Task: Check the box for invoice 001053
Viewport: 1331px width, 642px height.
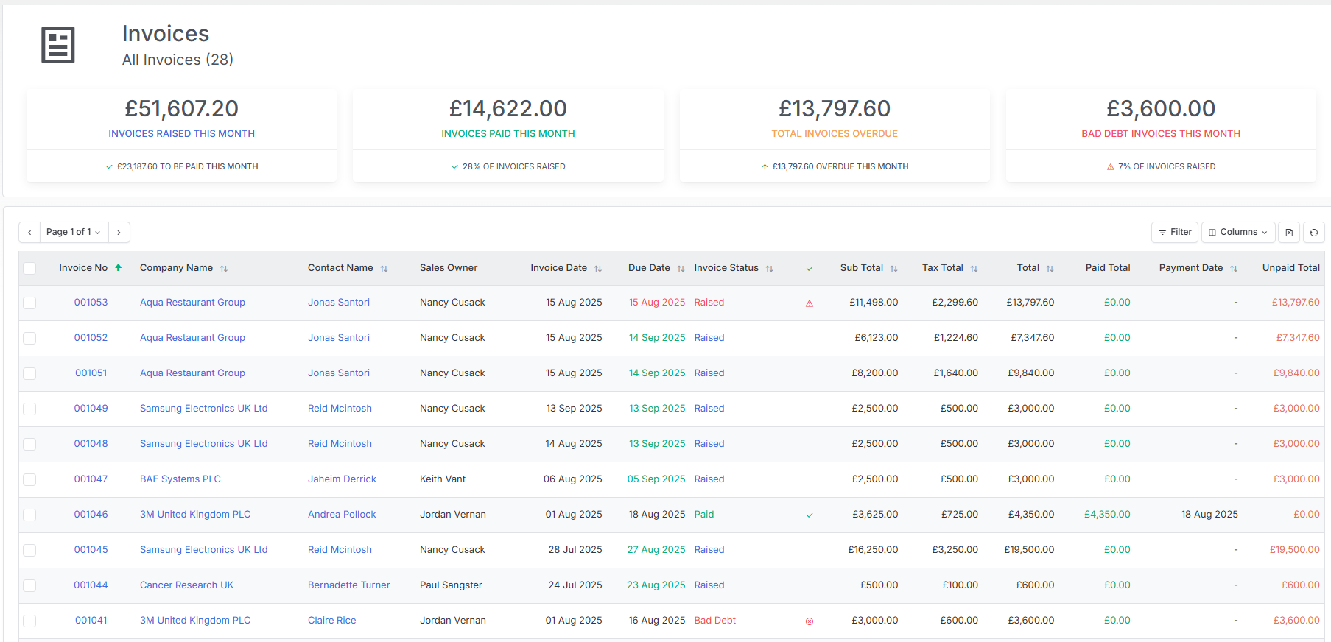Action: coord(29,303)
